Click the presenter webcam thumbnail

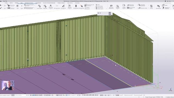point(8,85)
